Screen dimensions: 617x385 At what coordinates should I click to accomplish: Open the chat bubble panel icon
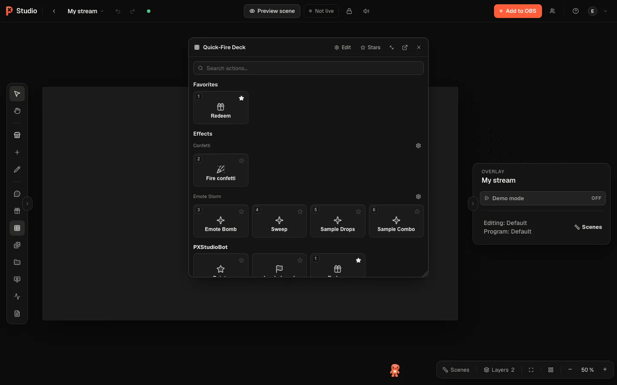coord(17,194)
